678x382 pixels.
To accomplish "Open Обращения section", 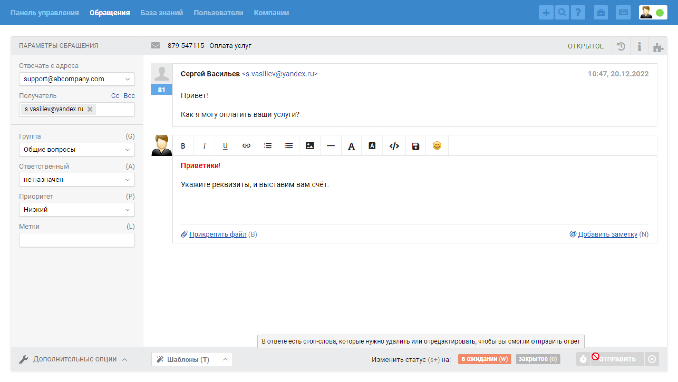I will click(110, 13).
